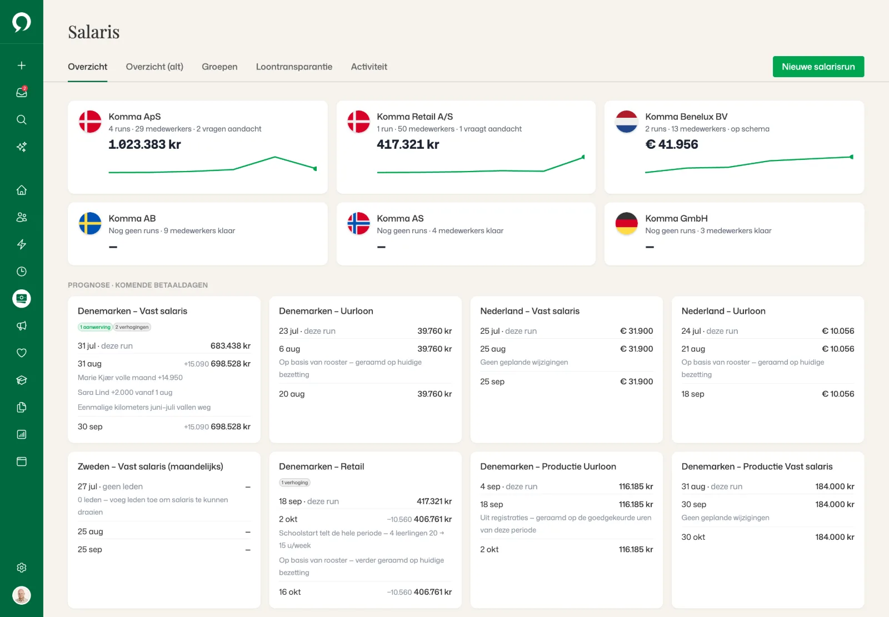889x617 pixels.
Task: Open the Denemarken – Productie Uurloon heading
Action: [x=548, y=466]
